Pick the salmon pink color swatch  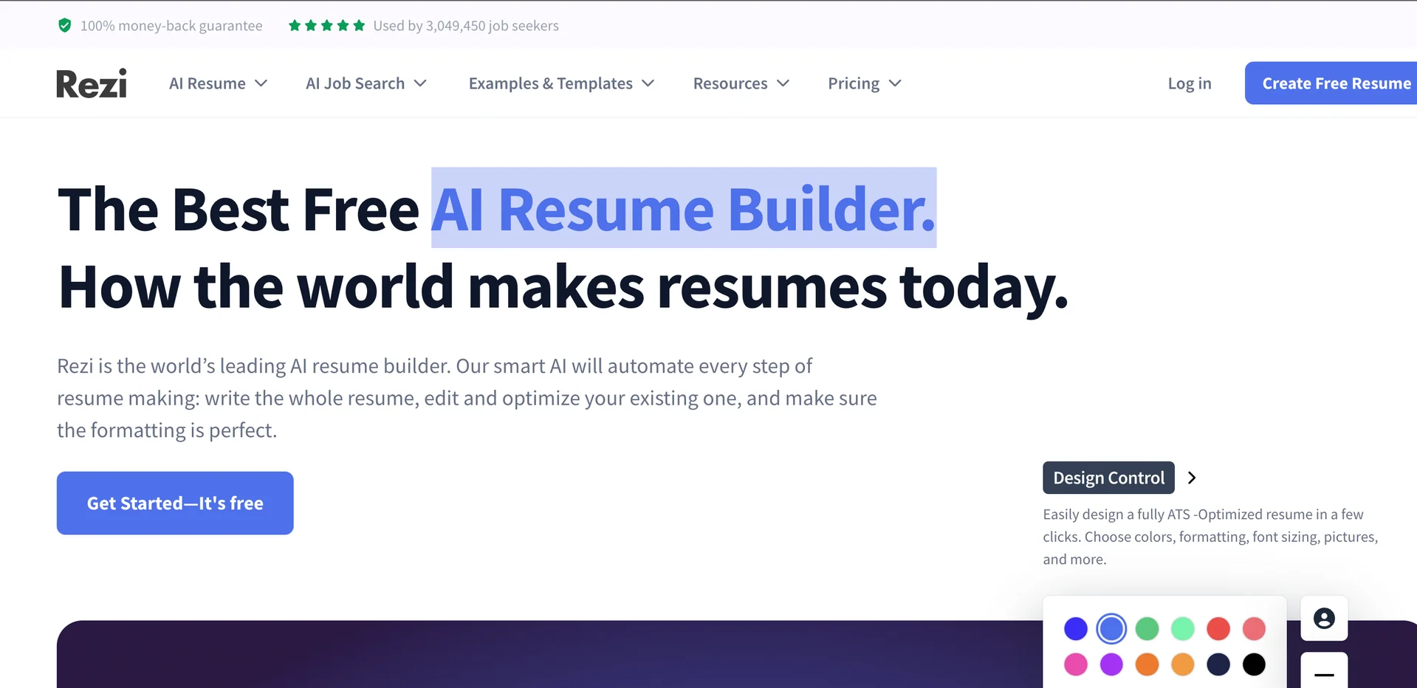point(1254,629)
